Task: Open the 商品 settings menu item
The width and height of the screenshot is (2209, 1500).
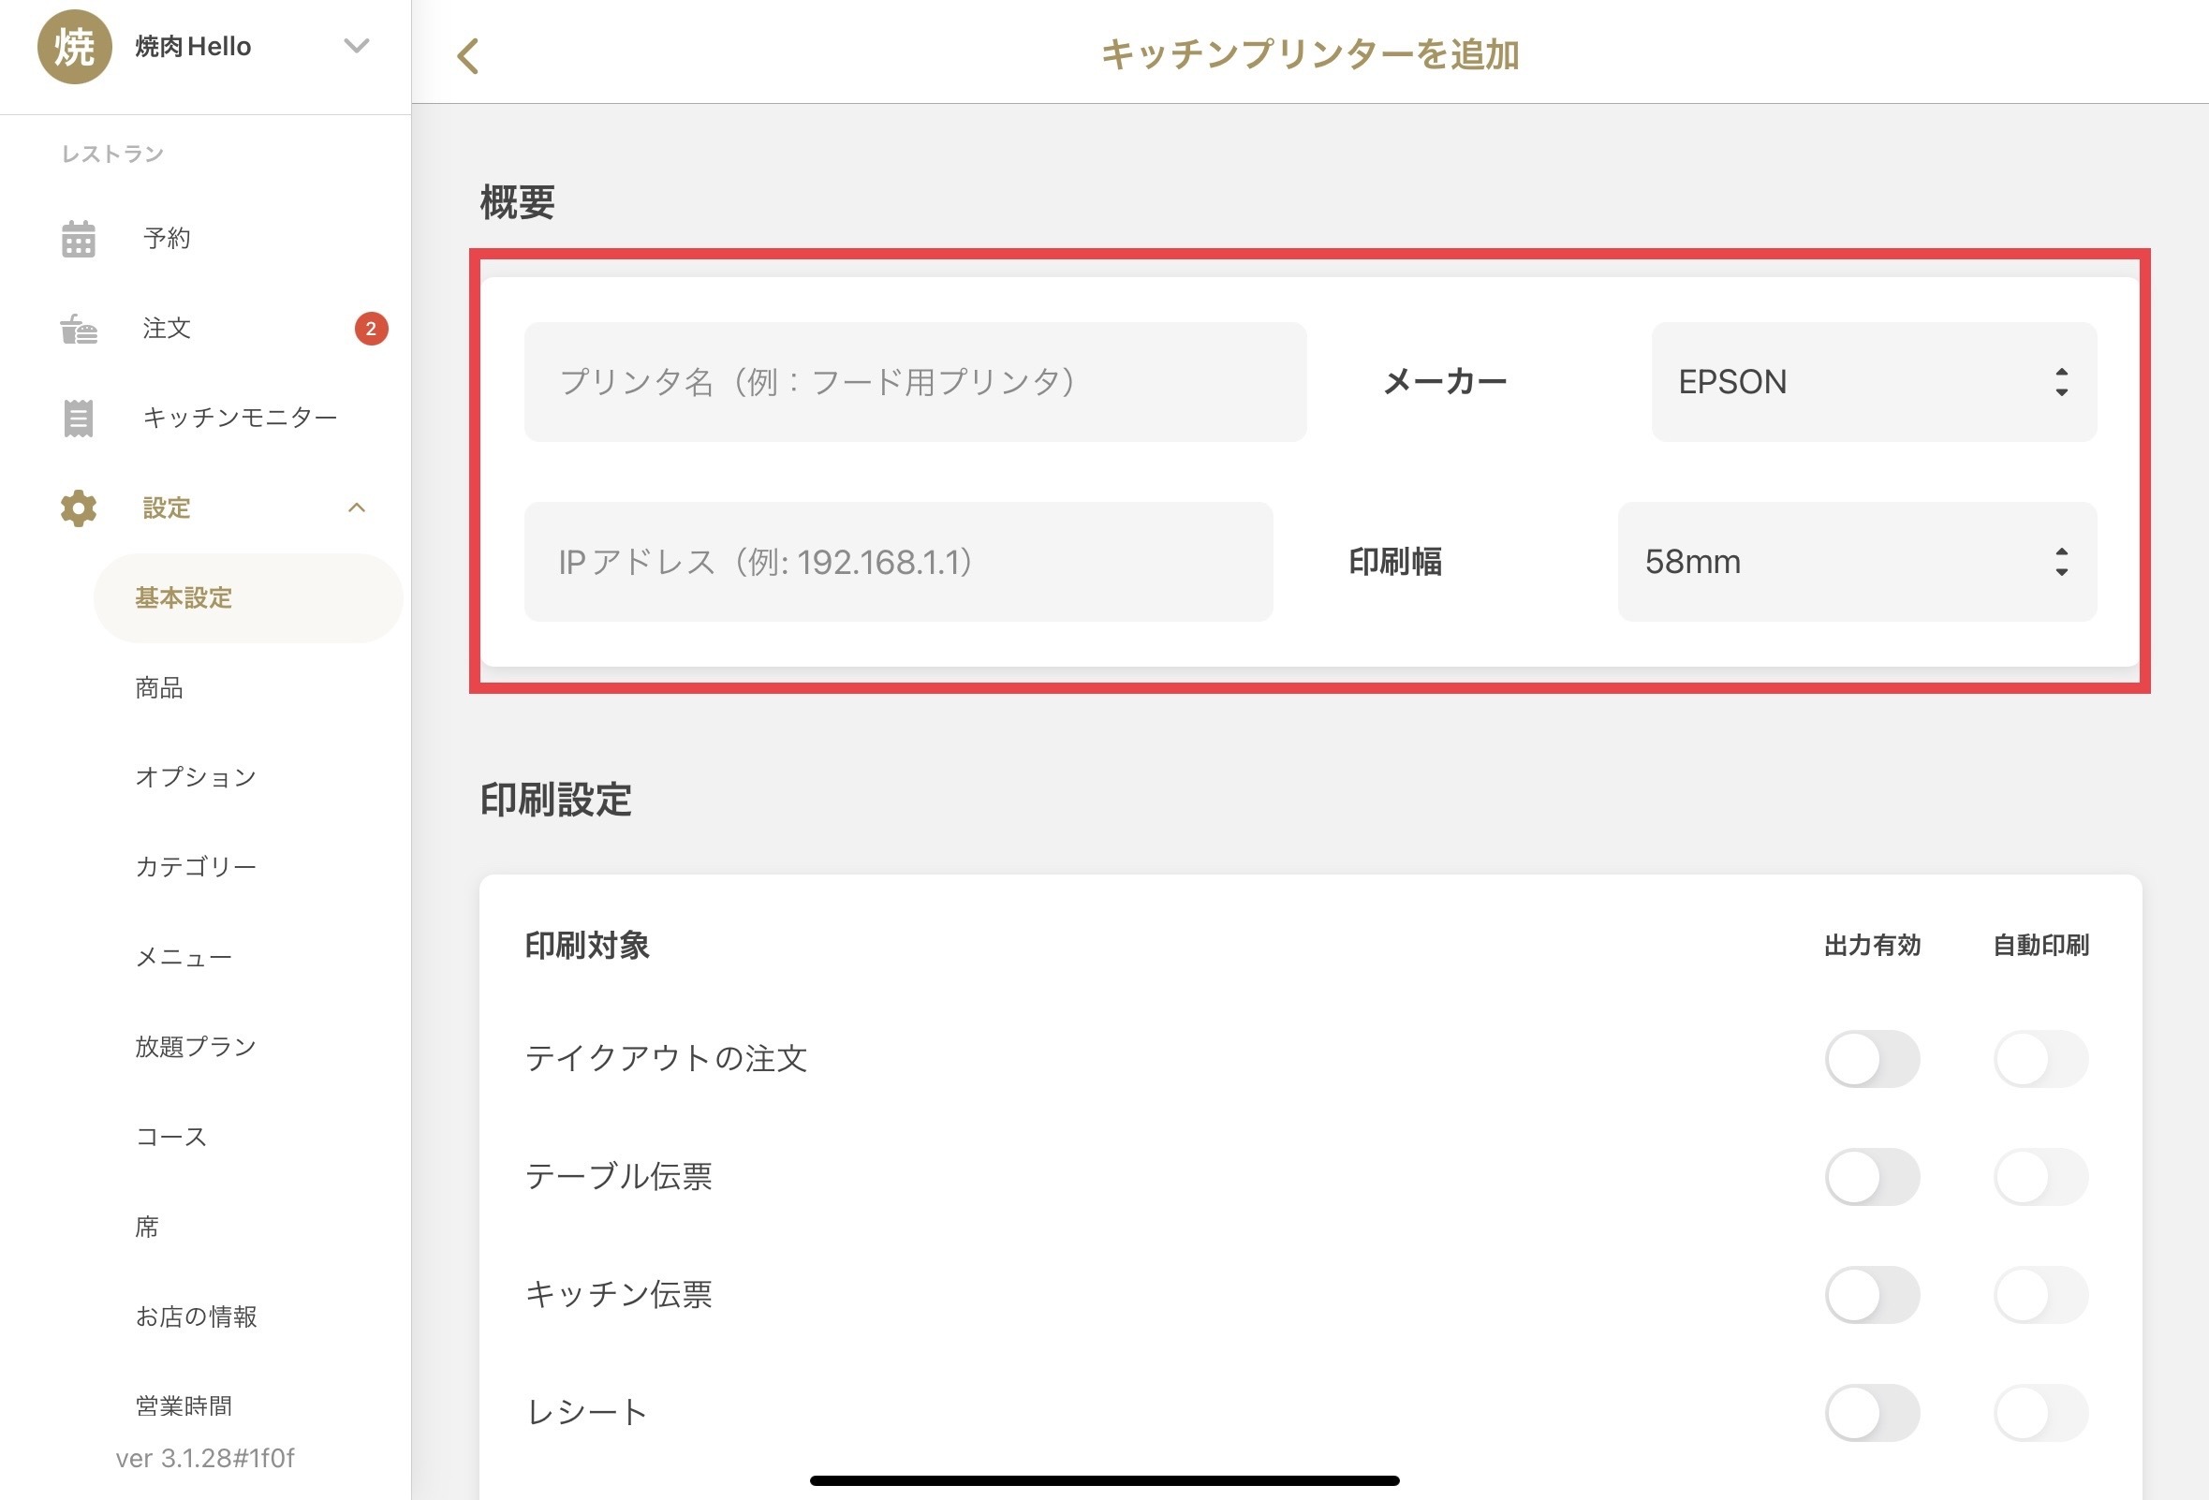Action: (159, 687)
